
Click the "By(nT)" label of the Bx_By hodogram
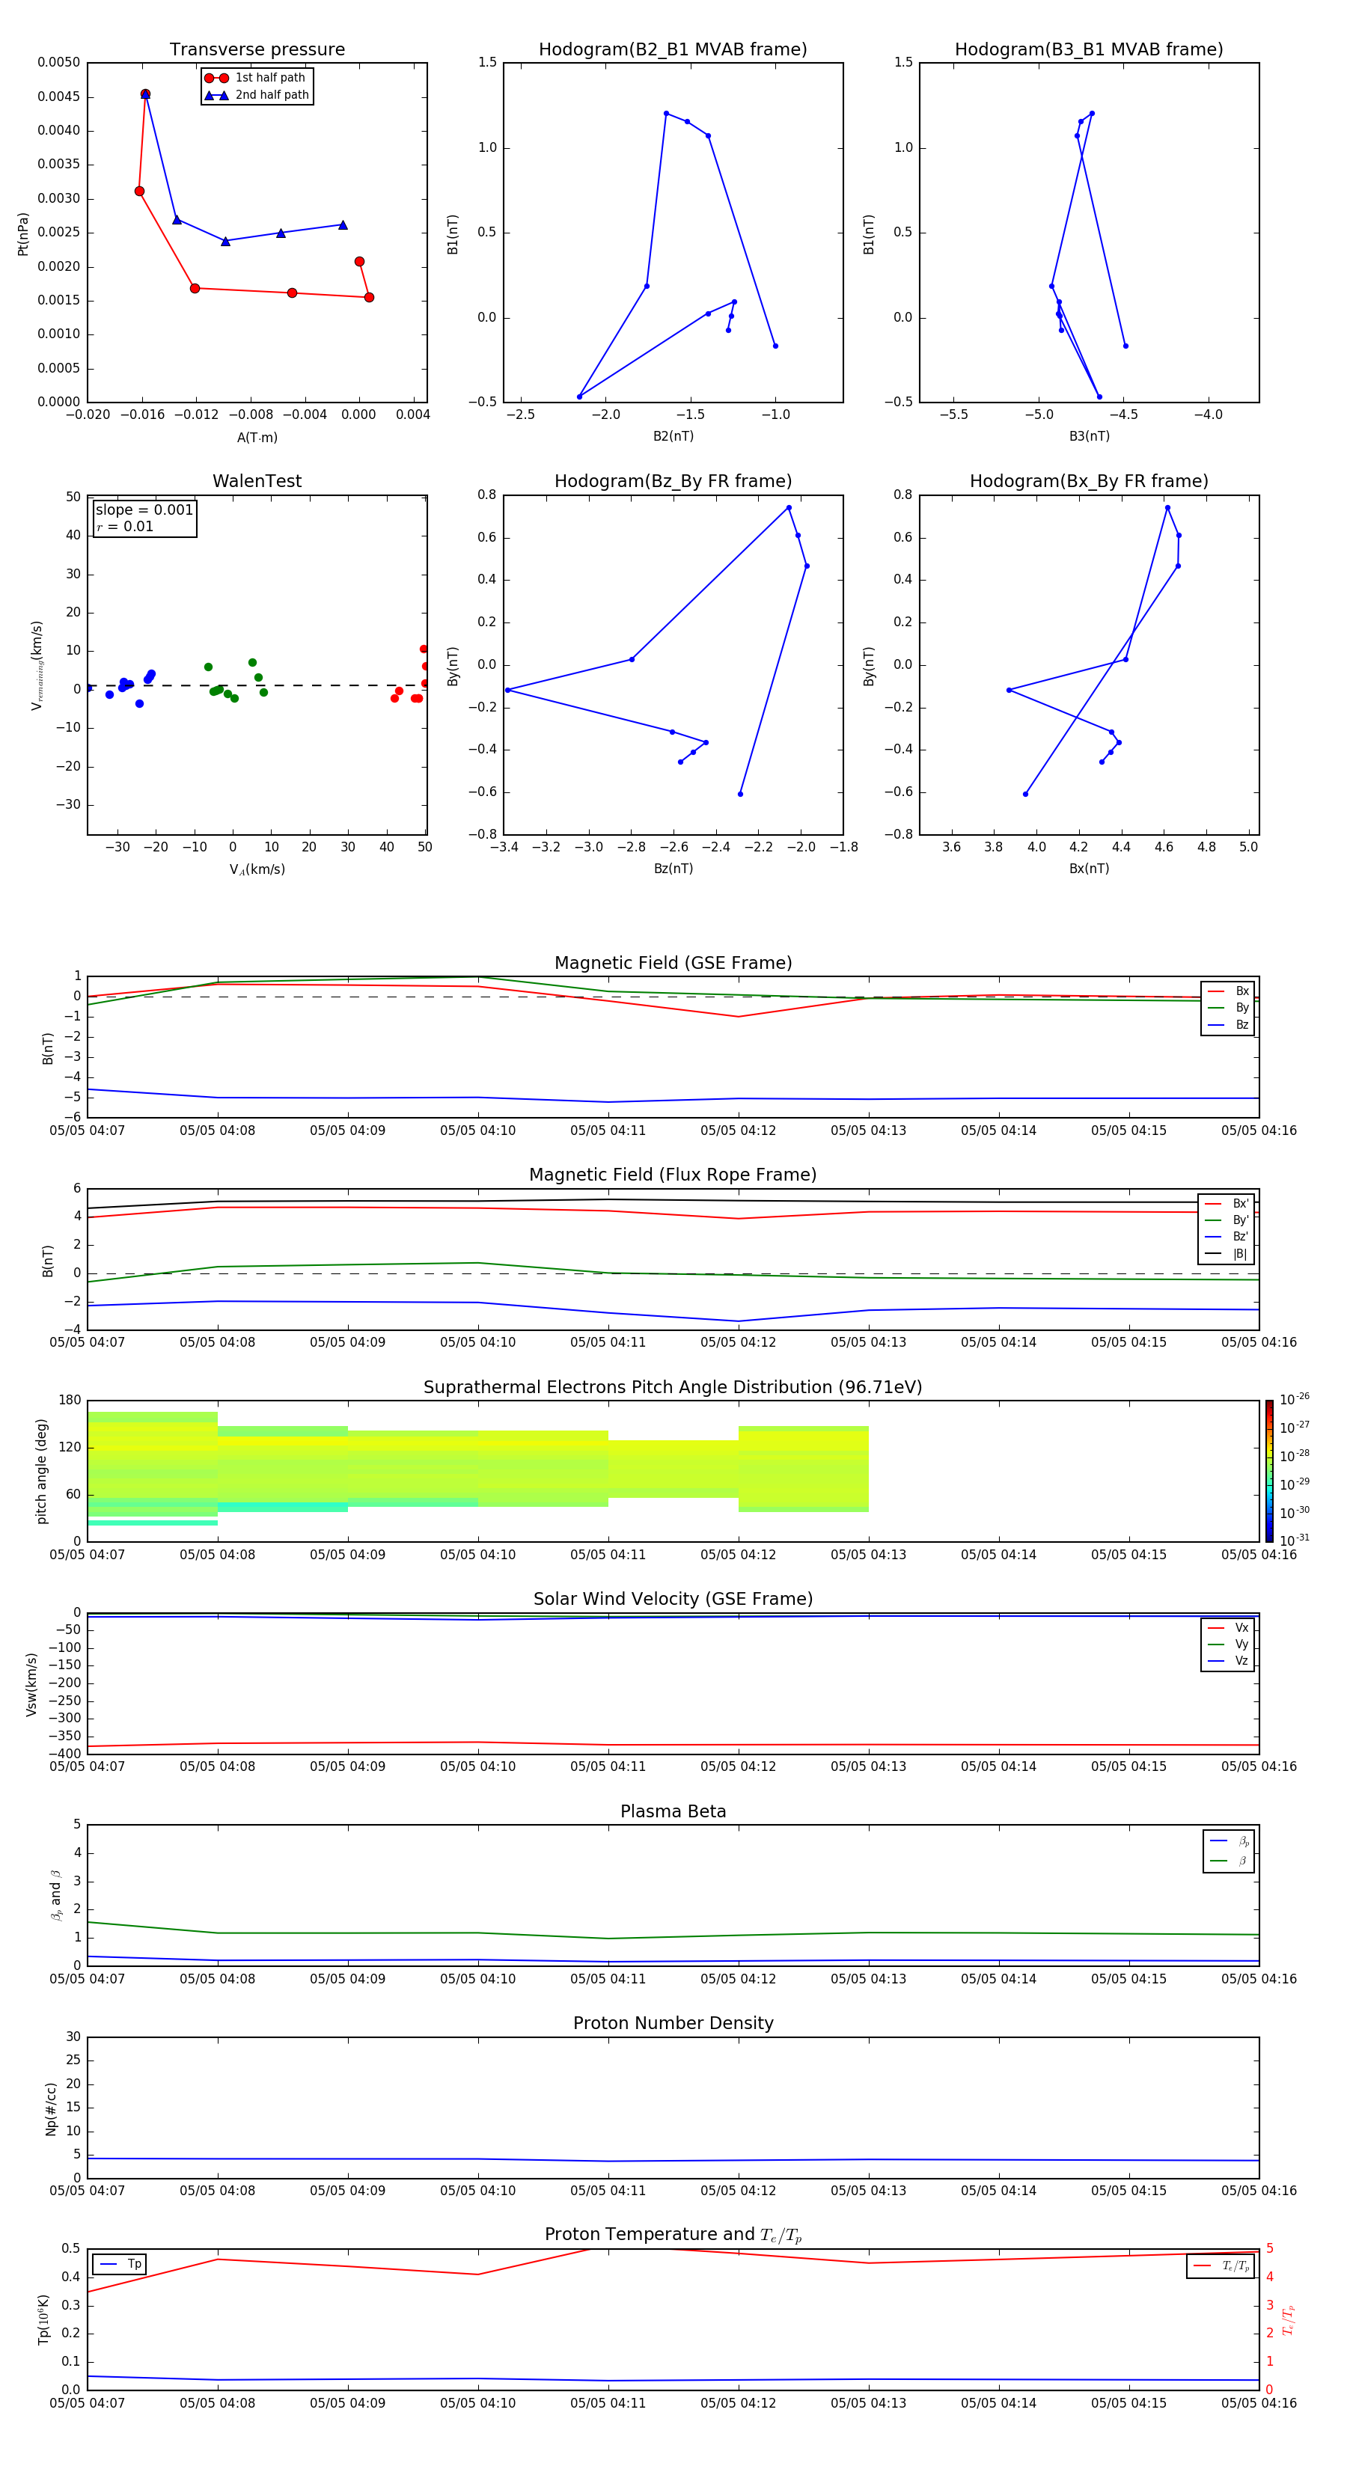click(x=869, y=666)
